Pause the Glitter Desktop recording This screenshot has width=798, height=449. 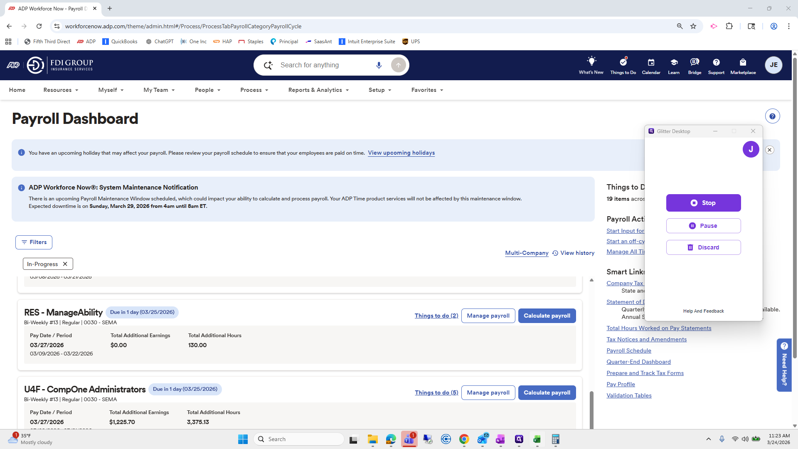click(x=703, y=226)
